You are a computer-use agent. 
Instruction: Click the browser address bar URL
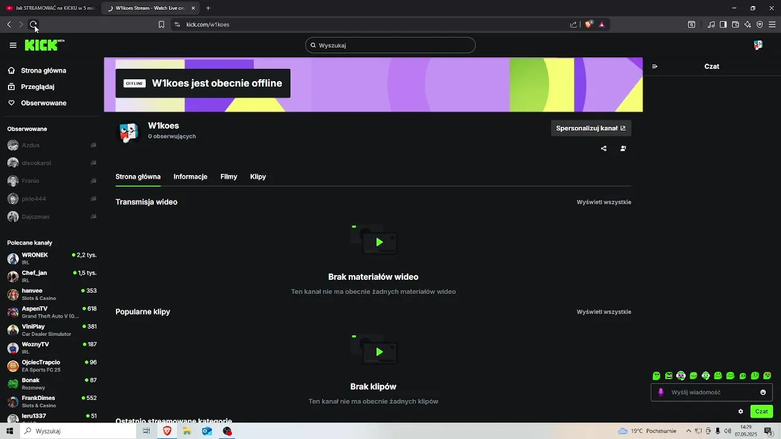click(x=207, y=24)
